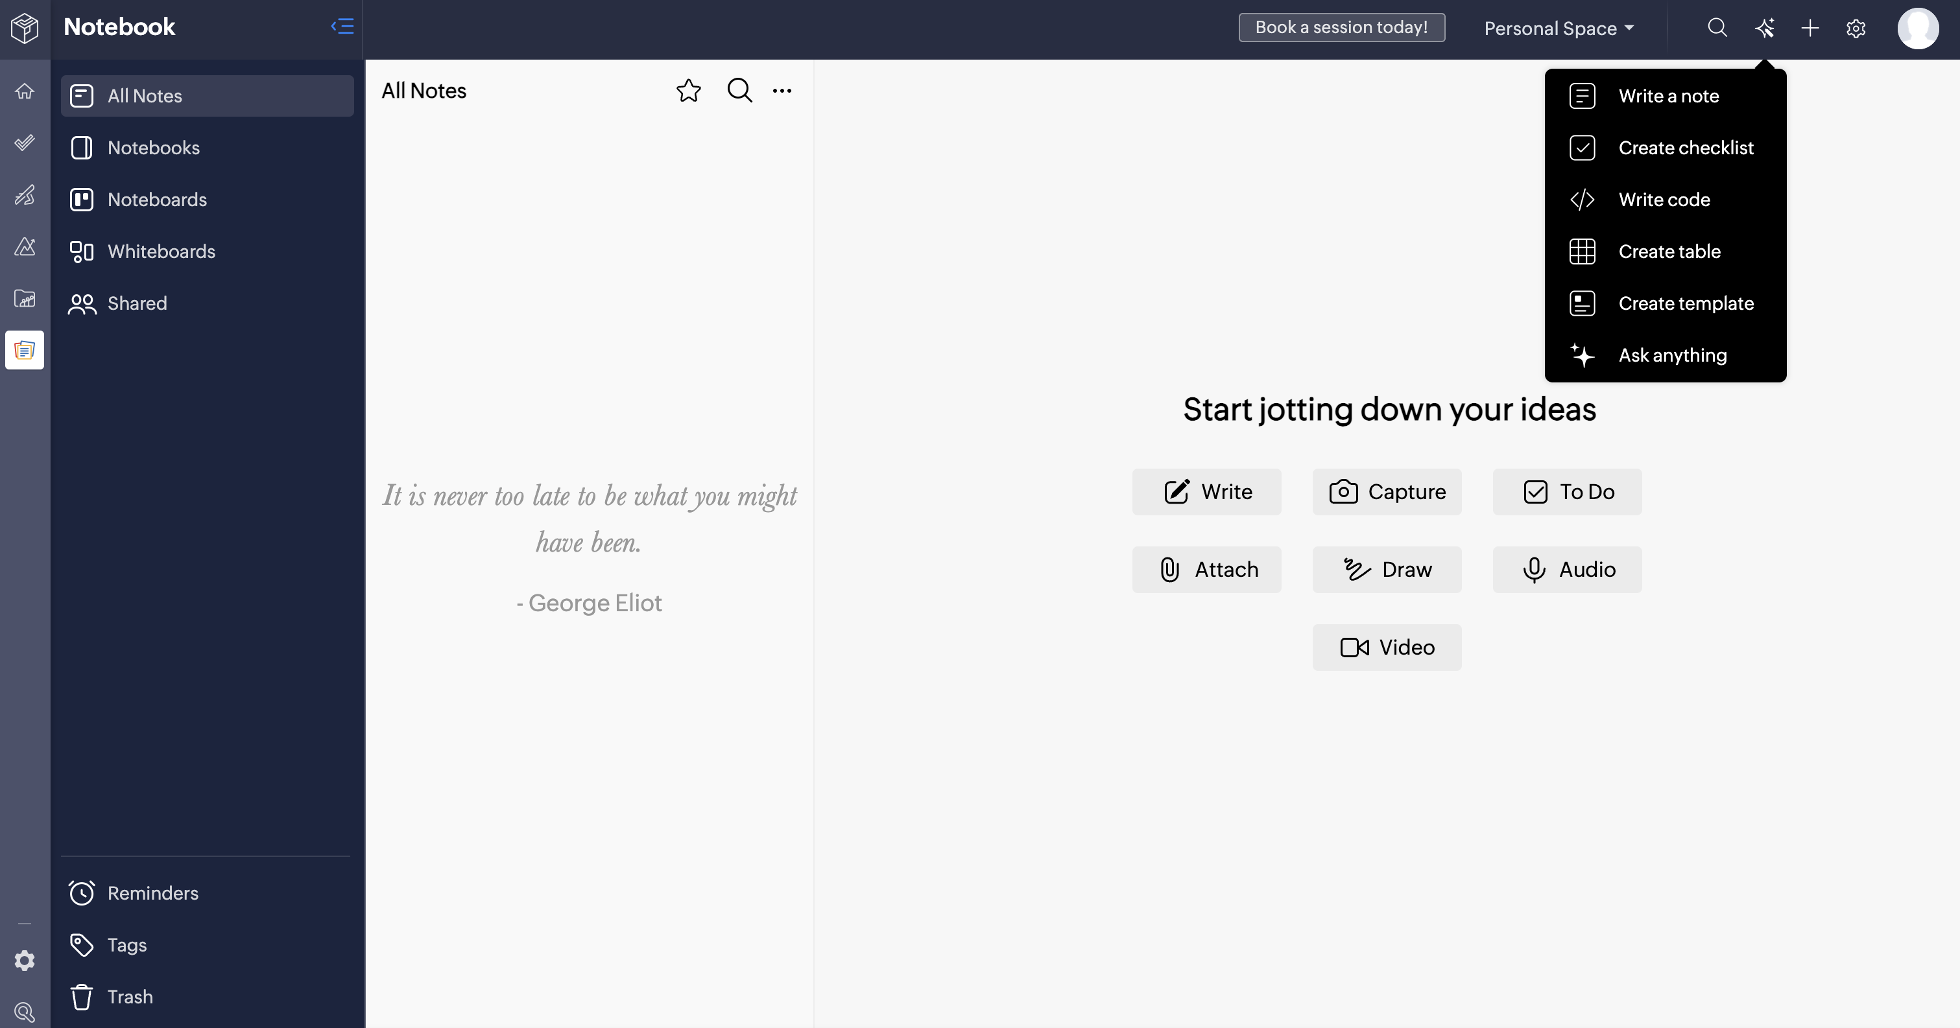1960x1028 pixels.
Task: Expand the Personal Space dropdown
Action: coord(1559,28)
